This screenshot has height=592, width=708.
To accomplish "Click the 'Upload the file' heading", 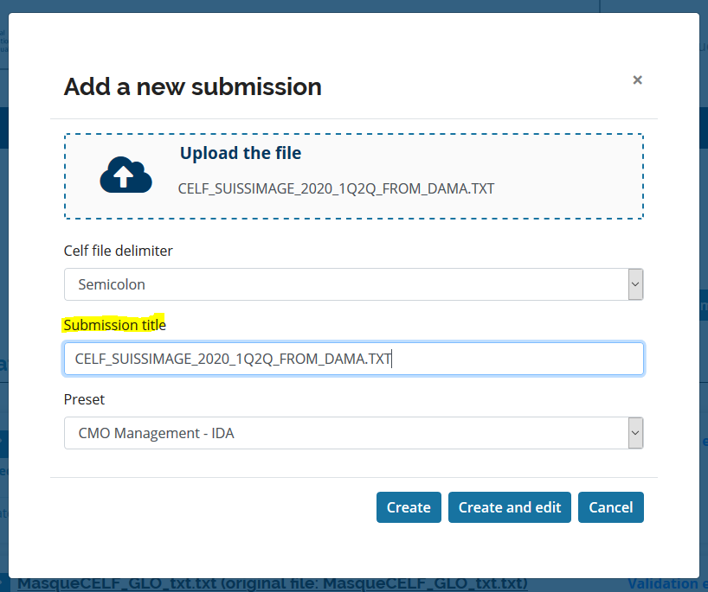I will point(241,154).
